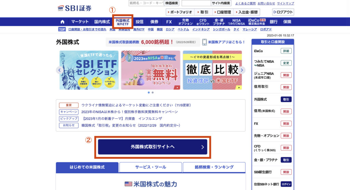Switch to 銘柄検索・ランキング tab
Image resolution: width=350 pixels, height=190 pixels.
[x=214, y=167]
